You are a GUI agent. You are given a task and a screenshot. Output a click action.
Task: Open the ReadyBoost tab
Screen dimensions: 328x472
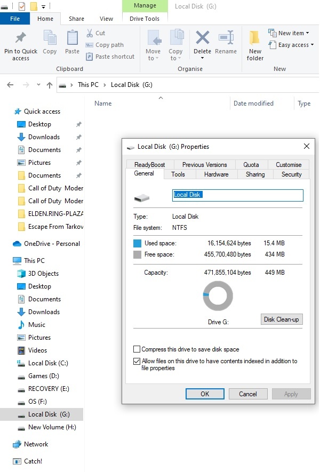[x=149, y=165]
